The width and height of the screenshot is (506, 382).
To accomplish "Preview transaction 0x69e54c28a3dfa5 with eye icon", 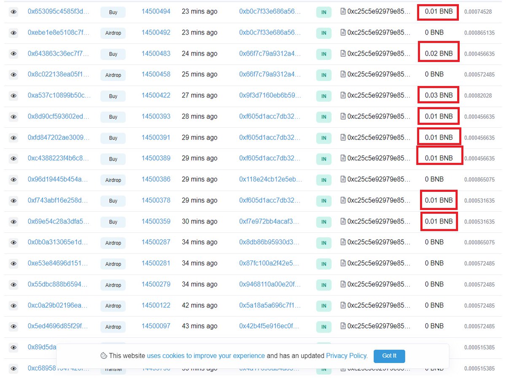I will pos(13,222).
